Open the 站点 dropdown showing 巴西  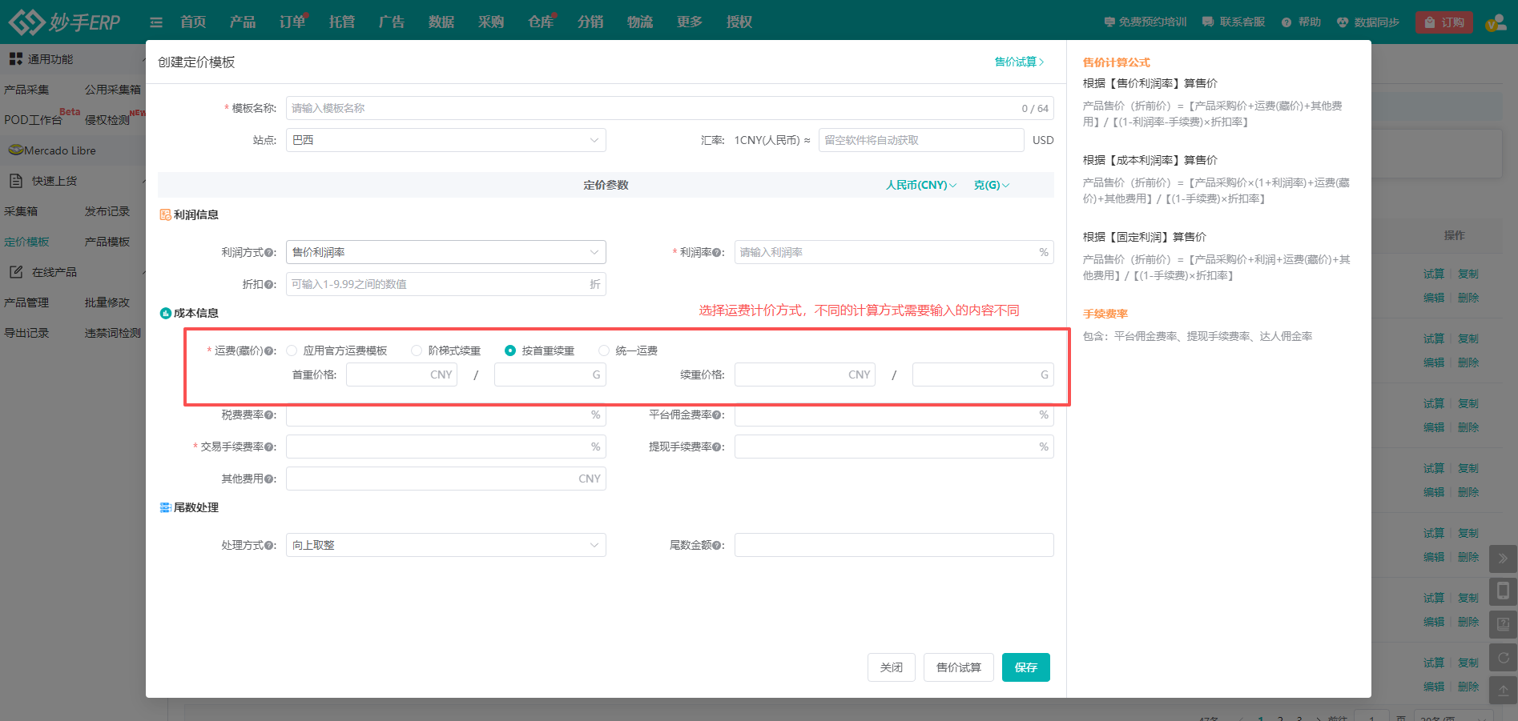[445, 140]
